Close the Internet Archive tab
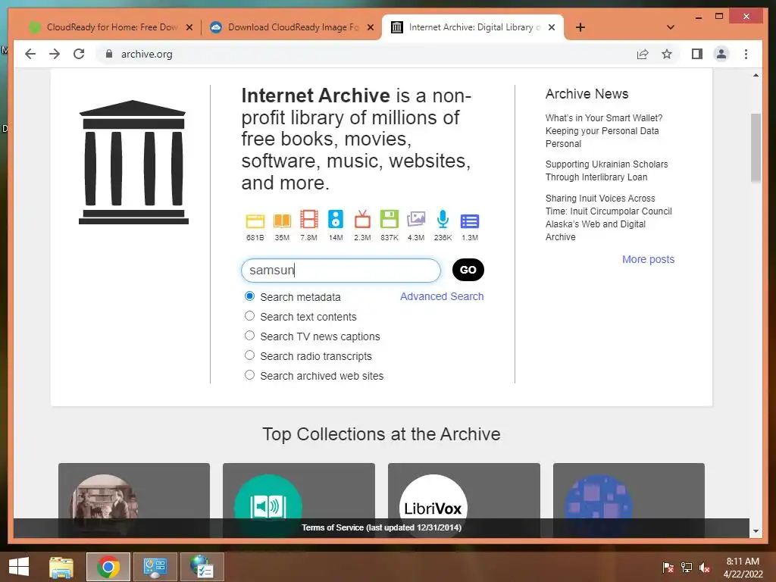This screenshot has height=582, width=776. pyautogui.click(x=552, y=27)
